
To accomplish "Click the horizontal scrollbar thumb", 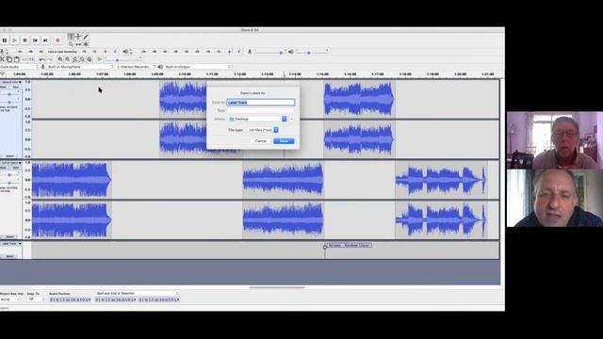I will coord(277,287).
